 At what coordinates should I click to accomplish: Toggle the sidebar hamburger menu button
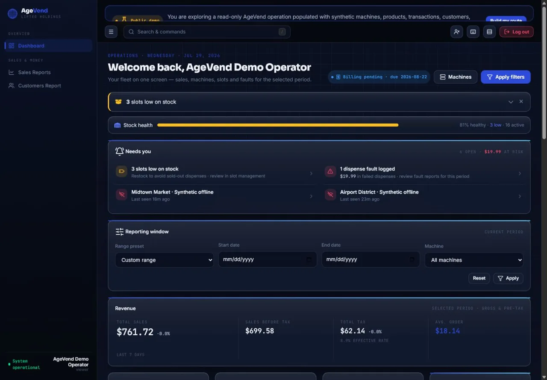(x=111, y=32)
